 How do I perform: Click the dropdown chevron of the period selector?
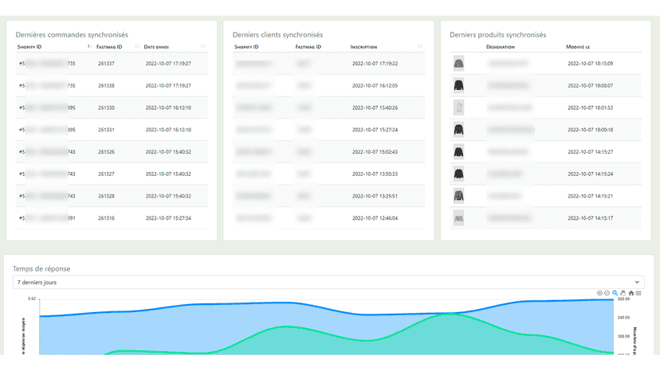637,283
